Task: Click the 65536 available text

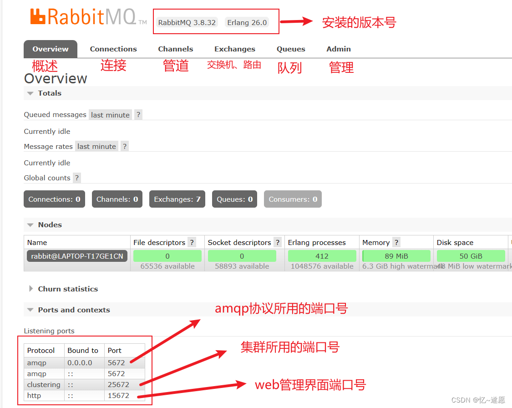Action: point(167,266)
